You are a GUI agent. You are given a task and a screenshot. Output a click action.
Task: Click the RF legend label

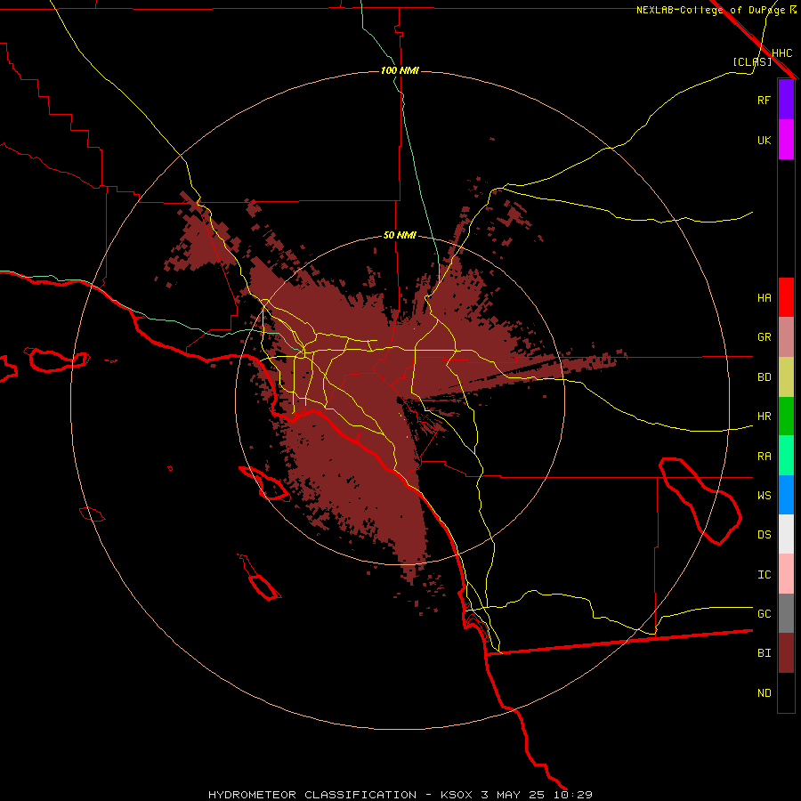click(x=764, y=100)
